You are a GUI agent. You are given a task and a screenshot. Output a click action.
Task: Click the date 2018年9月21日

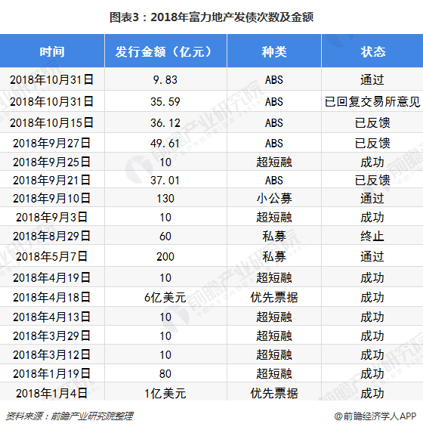tap(52, 181)
